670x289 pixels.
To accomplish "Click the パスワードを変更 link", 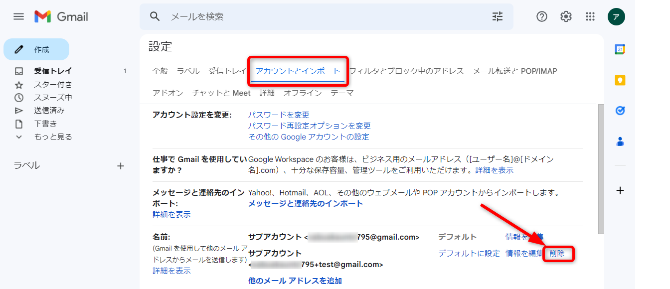I will click(279, 115).
